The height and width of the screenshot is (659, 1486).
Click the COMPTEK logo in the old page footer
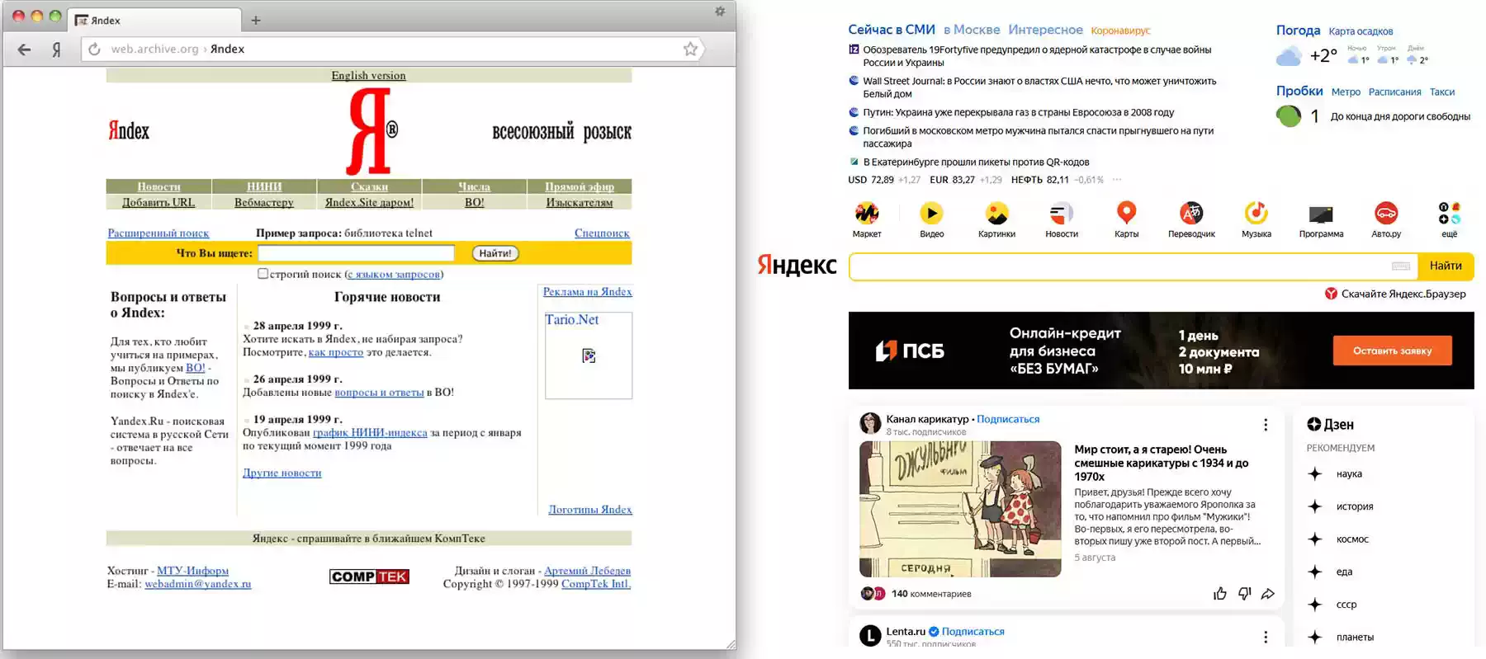(x=369, y=577)
